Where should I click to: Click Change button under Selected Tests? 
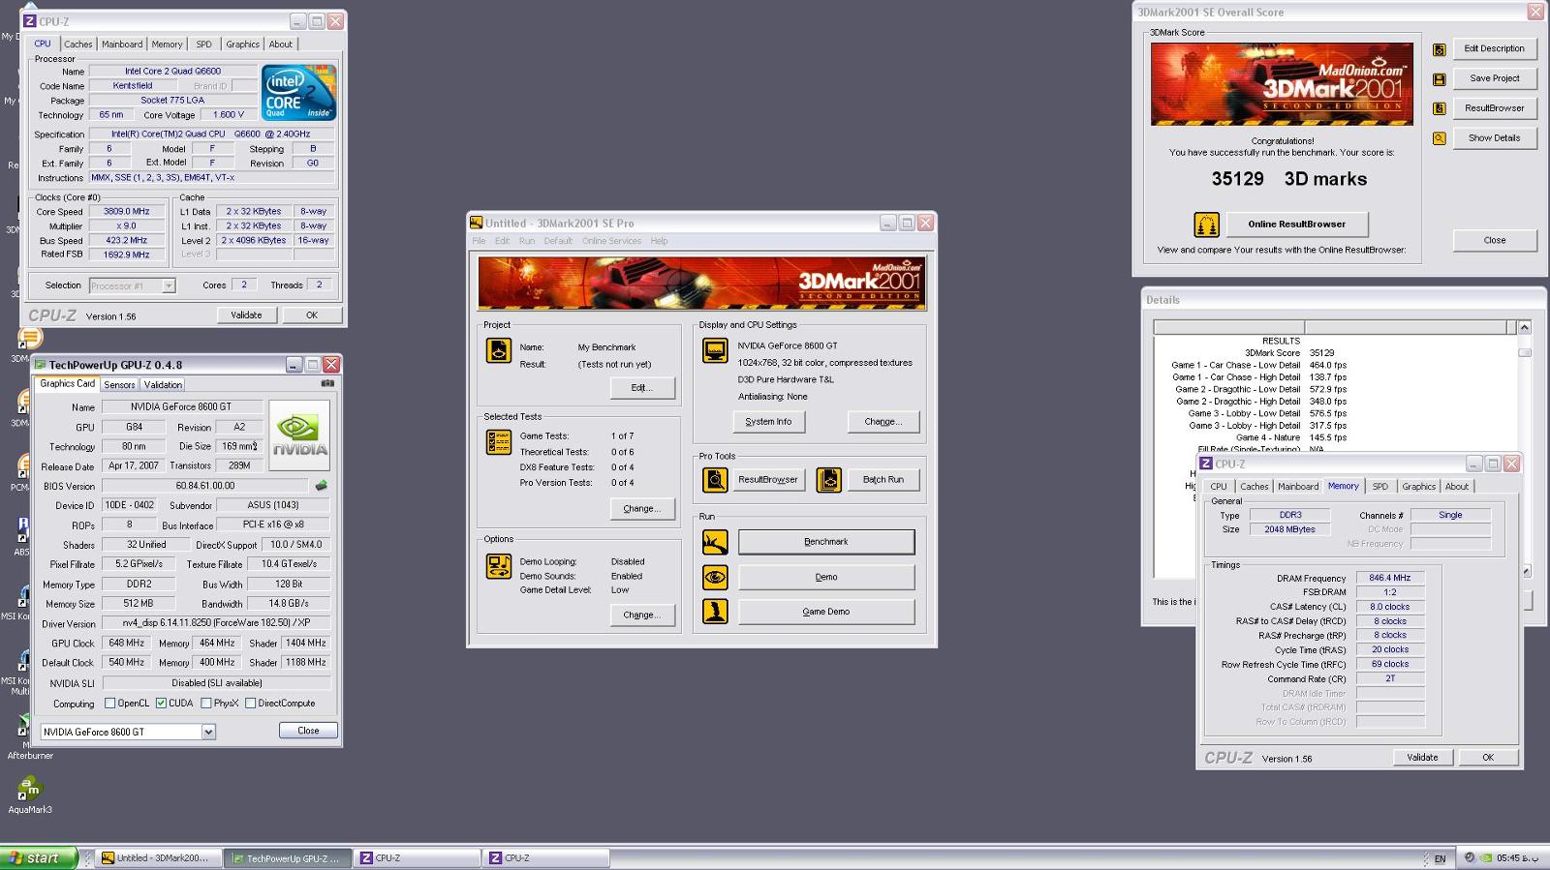pos(642,509)
